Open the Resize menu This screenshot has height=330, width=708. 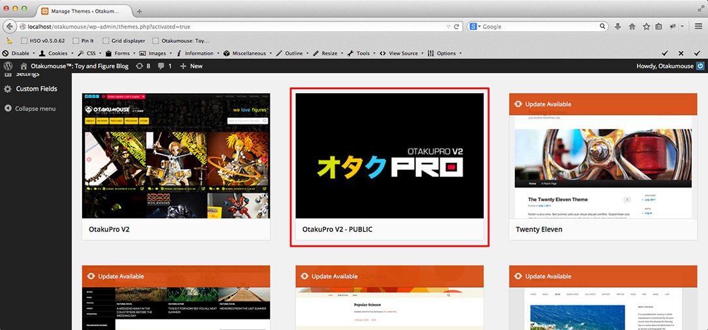329,53
